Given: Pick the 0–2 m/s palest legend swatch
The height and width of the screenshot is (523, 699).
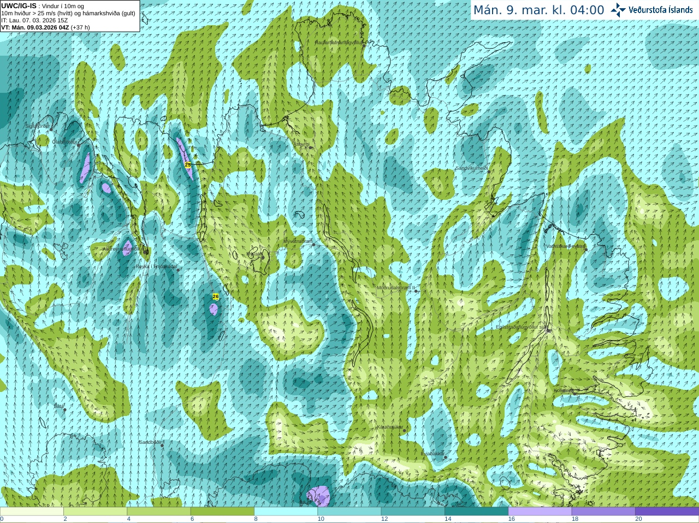Looking at the screenshot, I should pyautogui.click(x=32, y=512).
